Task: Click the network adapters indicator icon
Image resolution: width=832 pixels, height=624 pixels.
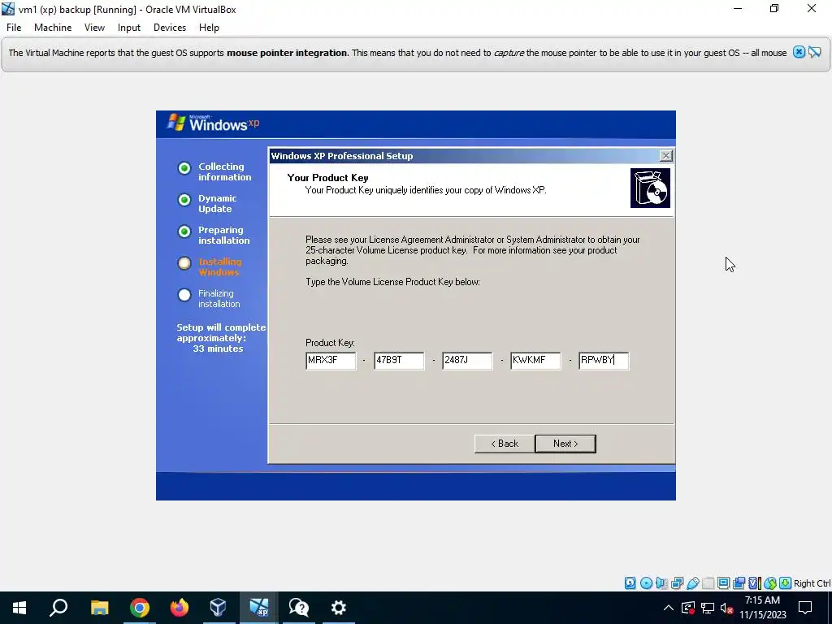Action: [677, 583]
